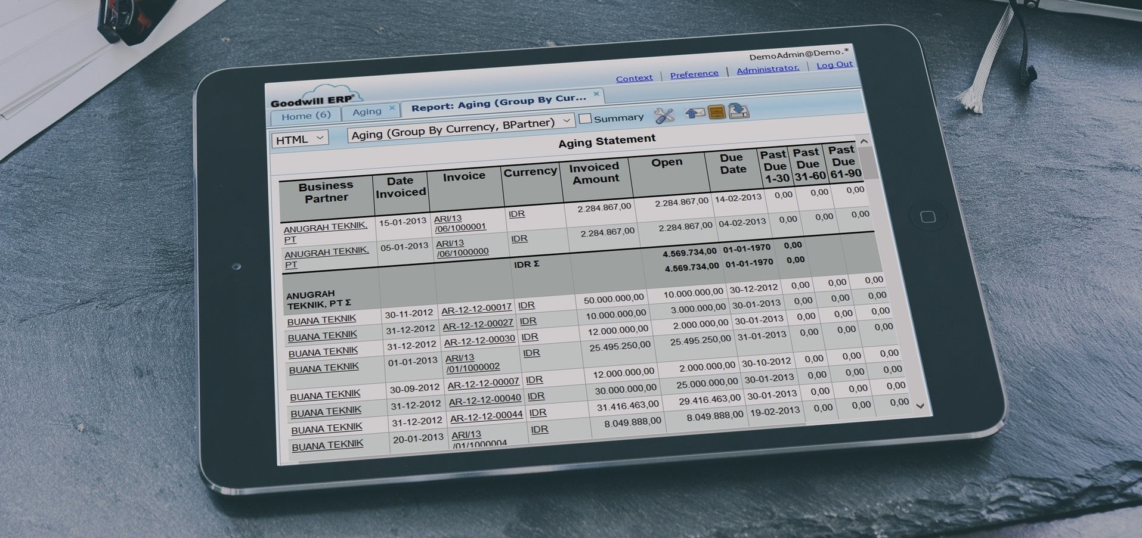This screenshot has width=1142, height=538.
Task: Switch to the Aging tab
Action: pyautogui.click(x=369, y=111)
